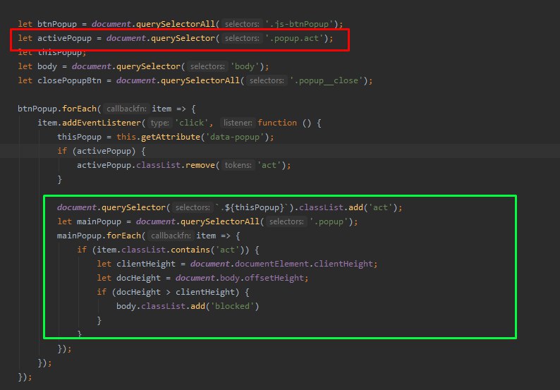Click clientHeight in its let declaration
The image size is (560, 390).
point(146,264)
